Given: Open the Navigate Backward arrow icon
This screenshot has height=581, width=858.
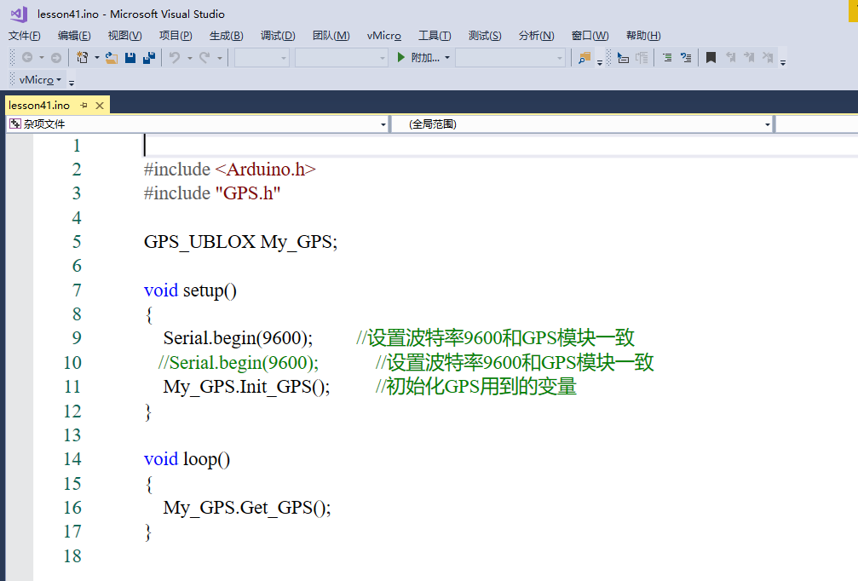Looking at the screenshot, I should (27, 59).
